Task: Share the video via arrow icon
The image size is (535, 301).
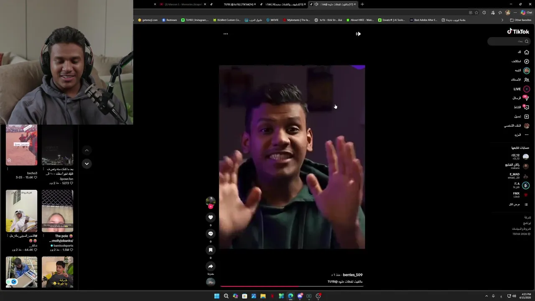Action: tap(211, 266)
